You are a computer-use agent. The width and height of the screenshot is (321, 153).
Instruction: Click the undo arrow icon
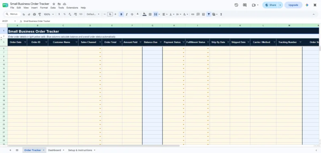coord(24,14)
